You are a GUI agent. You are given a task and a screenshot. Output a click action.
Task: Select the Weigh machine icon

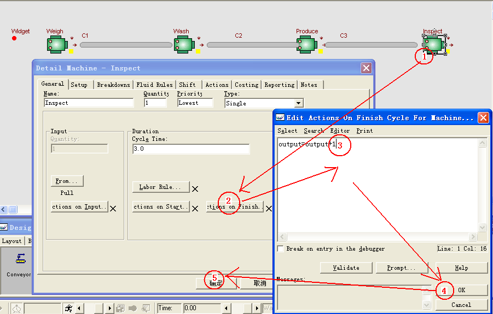coord(56,44)
